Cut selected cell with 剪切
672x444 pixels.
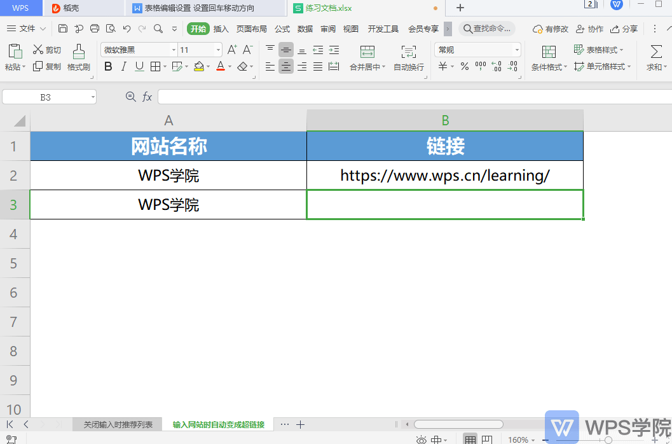coord(47,50)
